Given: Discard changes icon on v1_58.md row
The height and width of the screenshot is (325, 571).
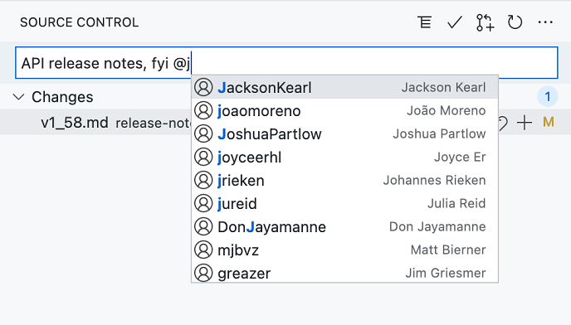Looking at the screenshot, I should pos(503,123).
